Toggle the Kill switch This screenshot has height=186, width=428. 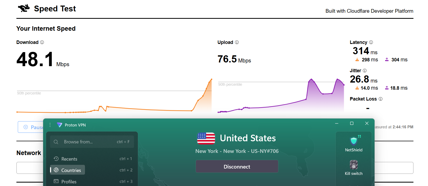tap(354, 165)
